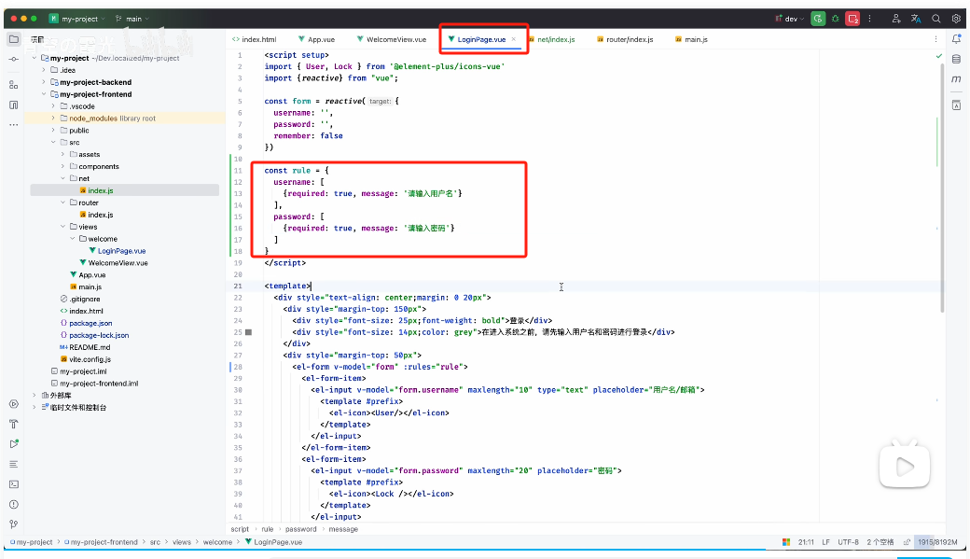The width and height of the screenshot is (970, 559).
Task: Click the Translate icon in title bar
Action: click(916, 19)
